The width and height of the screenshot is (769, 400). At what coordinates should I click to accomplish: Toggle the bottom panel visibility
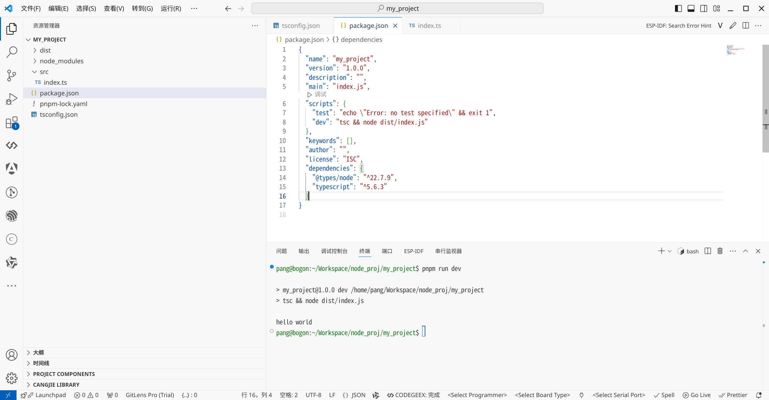(x=691, y=8)
